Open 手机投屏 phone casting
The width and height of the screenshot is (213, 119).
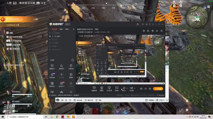[x=109, y=89]
